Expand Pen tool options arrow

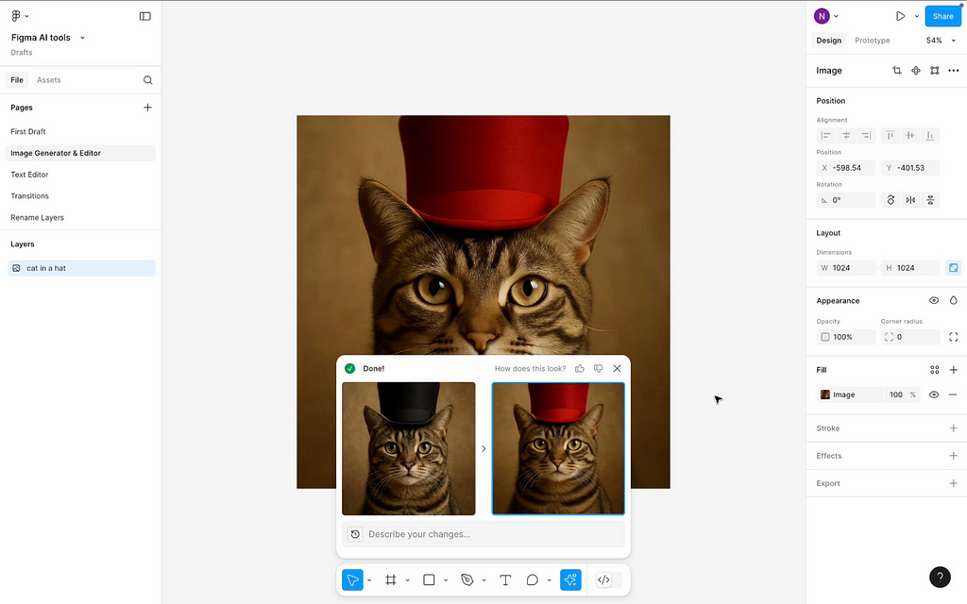pyautogui.click(x=484, y=580)
